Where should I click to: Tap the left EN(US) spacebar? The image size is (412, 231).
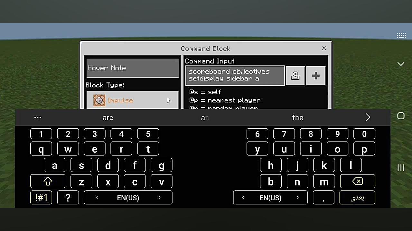128,198
